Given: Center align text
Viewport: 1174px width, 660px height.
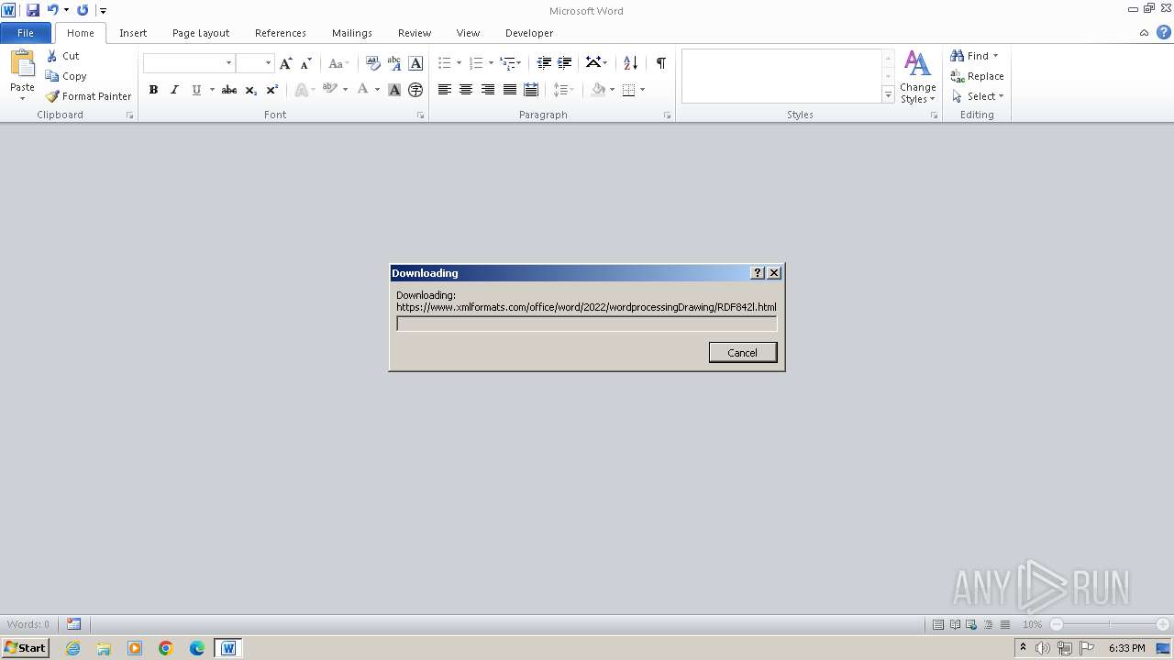Looking at the screenshot, I should coord(466,90).
